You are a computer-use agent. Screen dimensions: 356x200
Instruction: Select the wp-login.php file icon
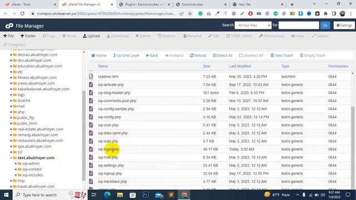pos(91,149)
